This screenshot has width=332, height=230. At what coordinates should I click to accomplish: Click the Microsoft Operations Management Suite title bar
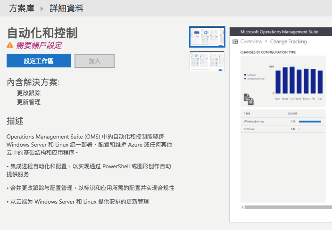tap(281, 32)
